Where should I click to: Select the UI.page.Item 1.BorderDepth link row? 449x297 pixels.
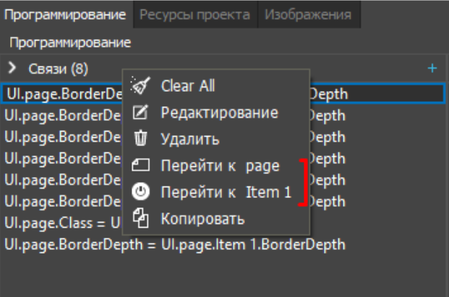tap(223, 245)
